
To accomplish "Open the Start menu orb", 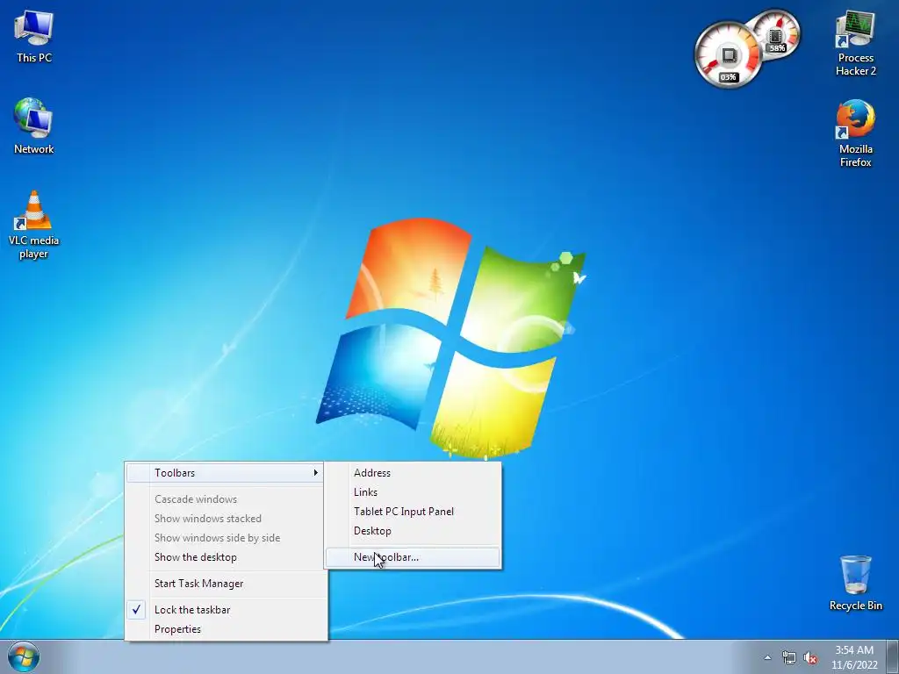I will [x=24, y=656].
